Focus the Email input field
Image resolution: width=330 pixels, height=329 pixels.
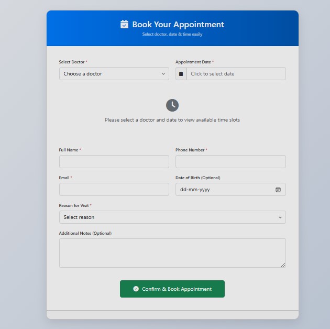[x=114, y=190]
